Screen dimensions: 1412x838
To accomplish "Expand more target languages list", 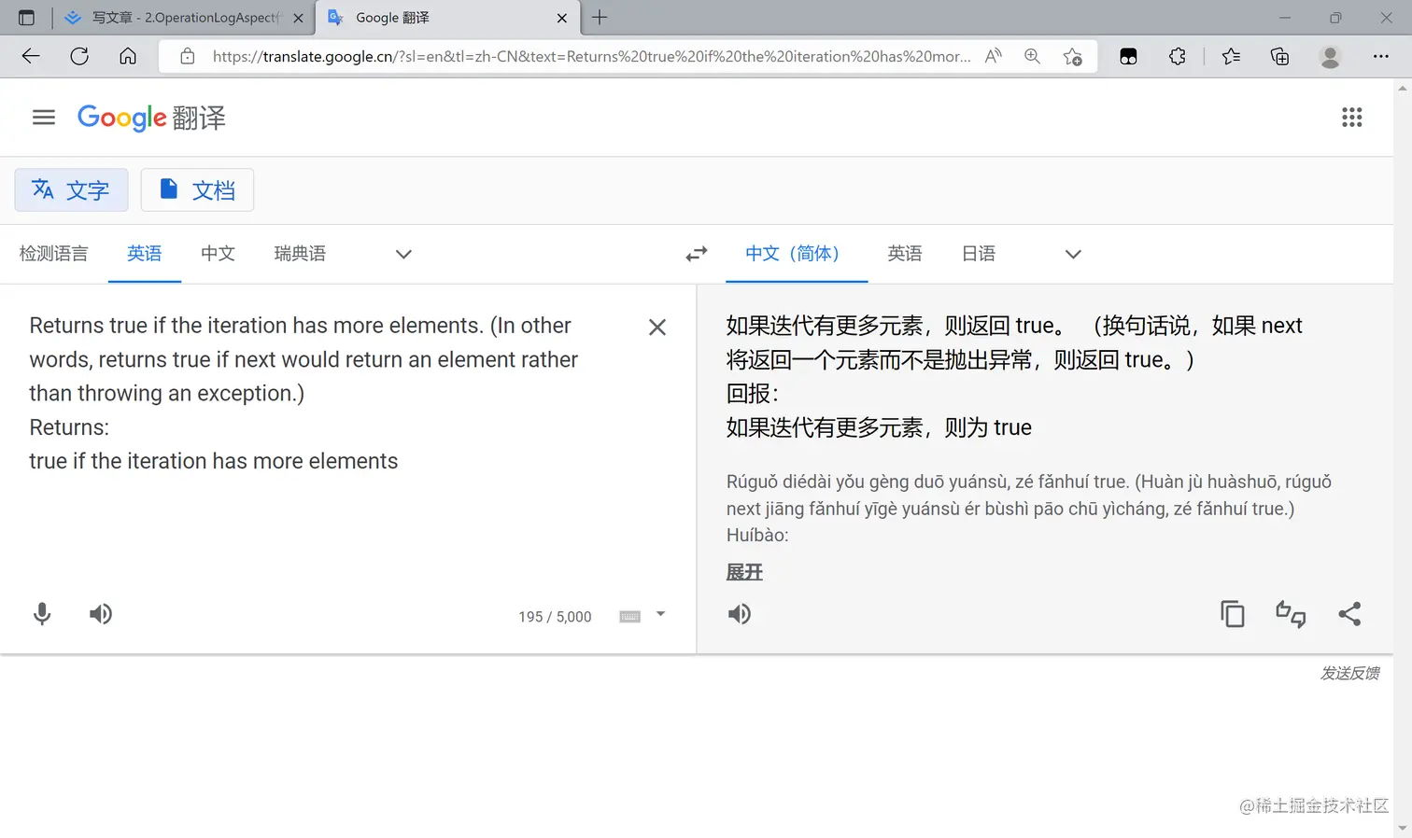I will click(x=1073, y=254).
